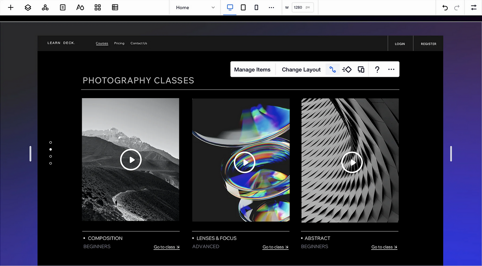The image size is (482, 266).
Task: Click the Undo arrow icon
Action: point(445,7)
